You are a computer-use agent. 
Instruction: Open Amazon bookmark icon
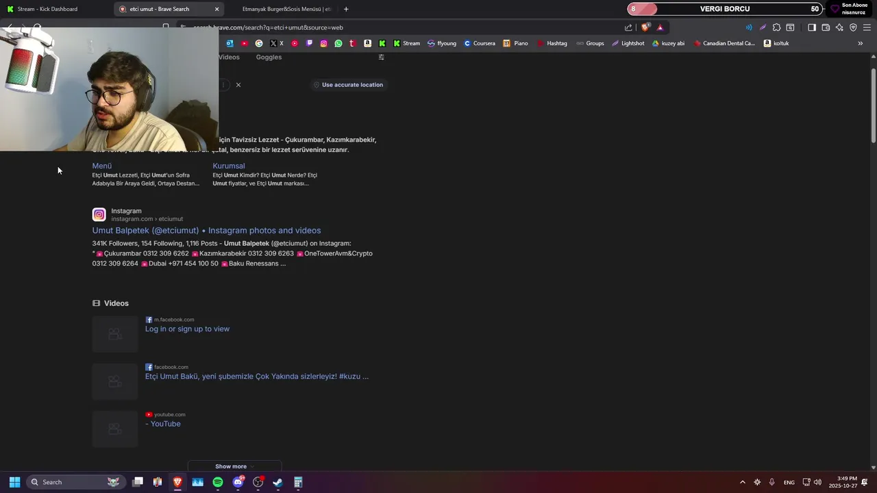[x=367, y=43]
